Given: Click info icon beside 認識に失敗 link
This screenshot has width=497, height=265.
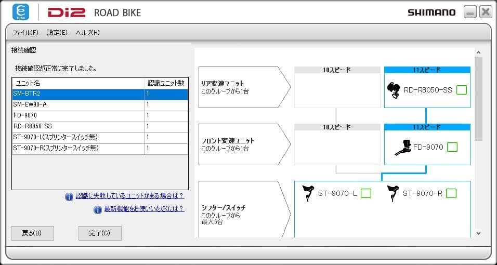Looking at the screenshot, I should tap(69, 197).
